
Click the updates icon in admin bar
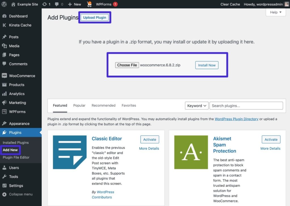click(x=44, y=4)
